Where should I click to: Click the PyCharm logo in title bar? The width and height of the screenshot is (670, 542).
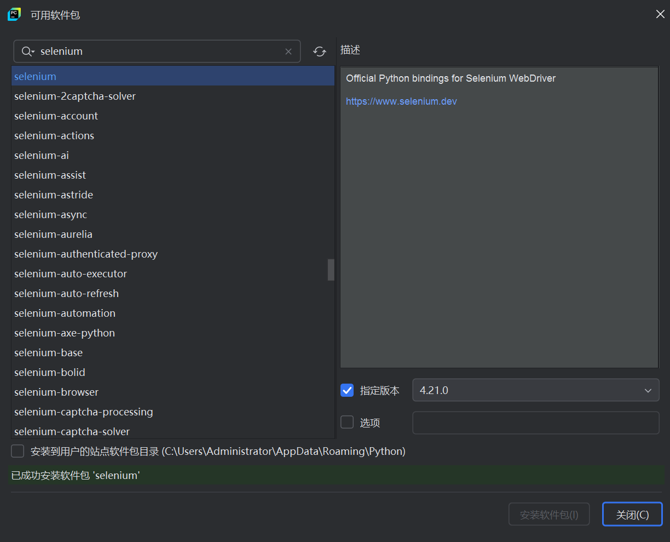[x=14, y=15]
